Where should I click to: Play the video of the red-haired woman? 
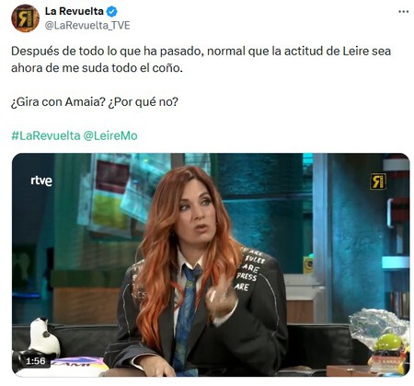(x=211, y=264)
